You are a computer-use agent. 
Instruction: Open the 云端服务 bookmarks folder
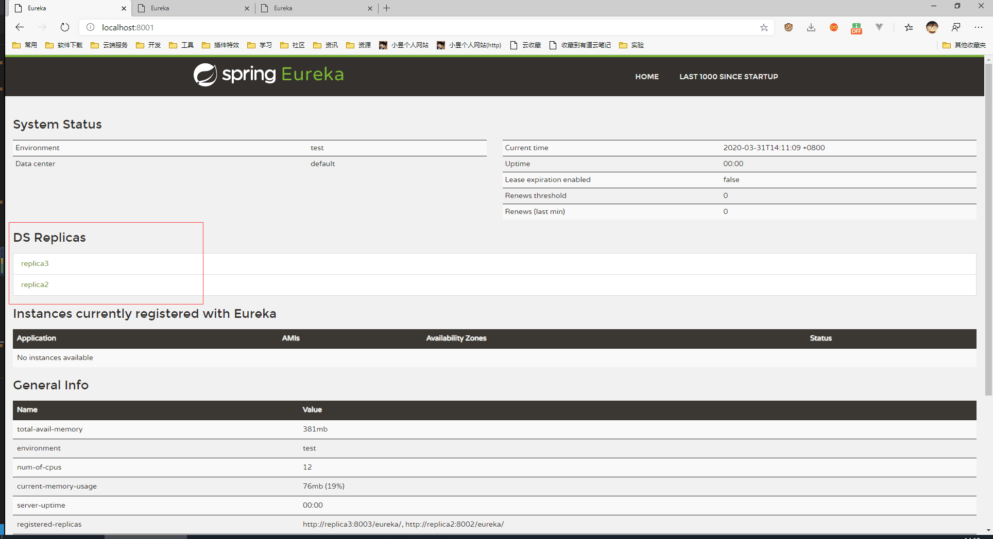[x=109, y=45]
